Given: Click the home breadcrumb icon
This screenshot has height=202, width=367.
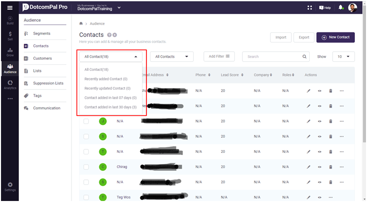Looking at the screenshot, I should 81,23.
